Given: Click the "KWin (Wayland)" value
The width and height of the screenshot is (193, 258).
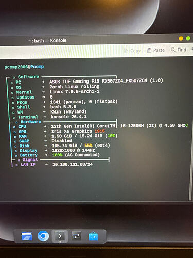Looking at the screenshot, I should (68, 112).
